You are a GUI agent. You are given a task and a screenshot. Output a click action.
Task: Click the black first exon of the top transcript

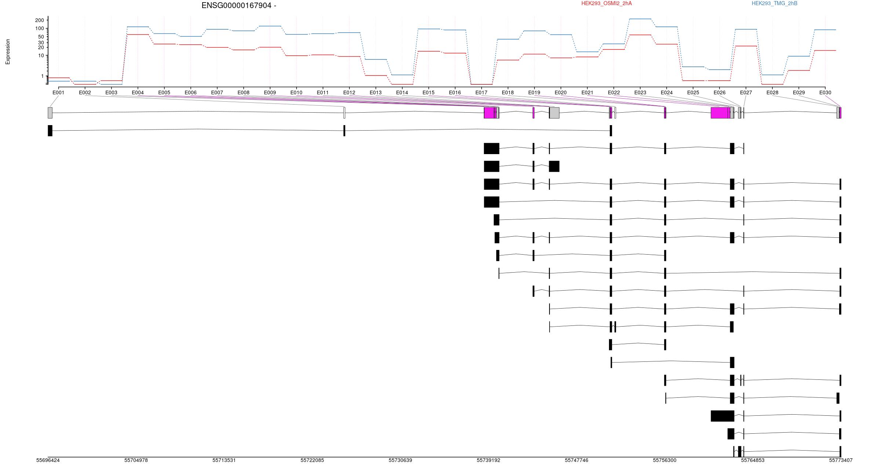tap(50, 131)
